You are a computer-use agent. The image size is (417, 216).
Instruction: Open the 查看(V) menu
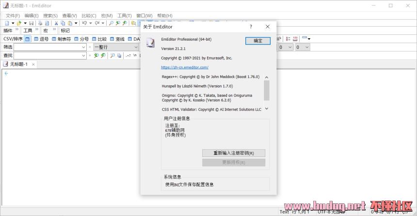(69, 15)
